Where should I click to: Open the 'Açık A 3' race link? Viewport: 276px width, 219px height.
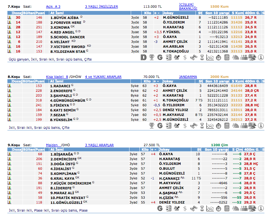pos(53,6)
